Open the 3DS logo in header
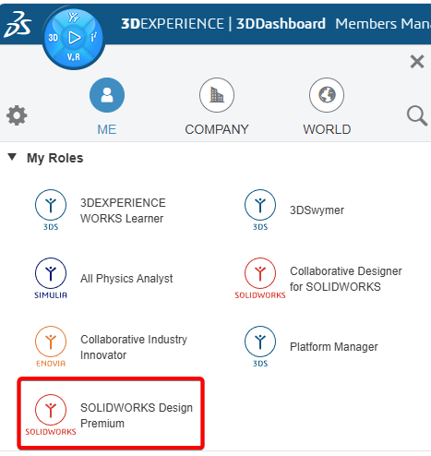 click(x=18, y=24)
